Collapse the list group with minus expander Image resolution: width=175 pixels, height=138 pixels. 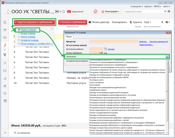coord(12,31)
